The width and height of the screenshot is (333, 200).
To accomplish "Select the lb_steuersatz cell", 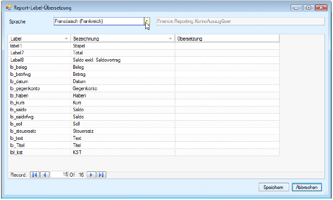I will pyautogui.click(x=40, y=131).
